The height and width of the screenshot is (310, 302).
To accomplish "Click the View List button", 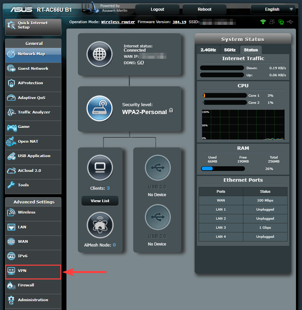I will pyautogui.click(x=100, y=201).
